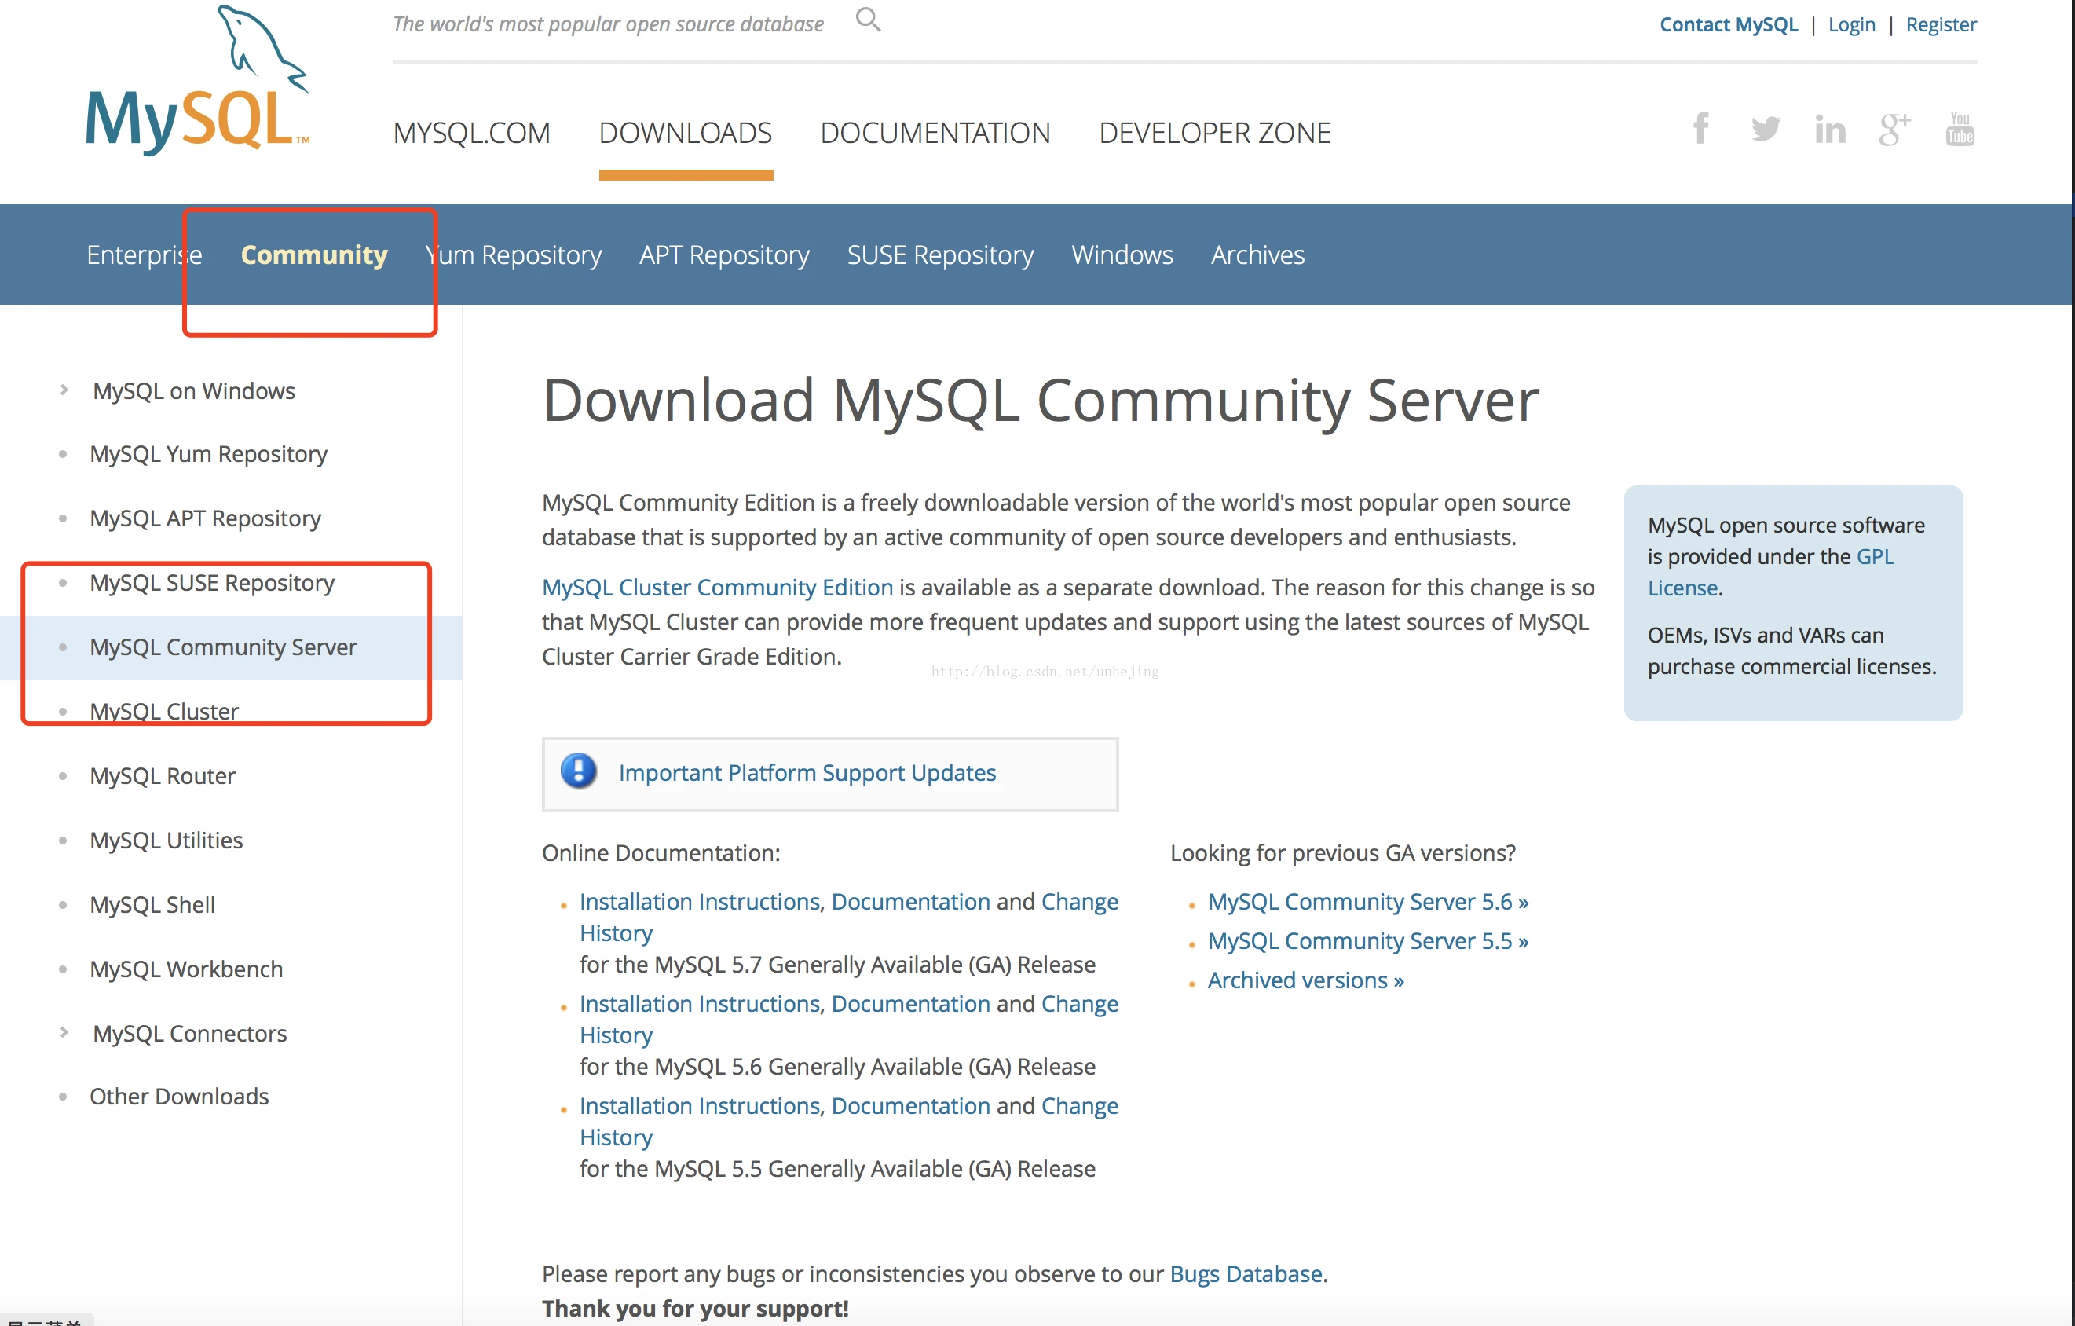This screenshot has width=2075, height=1326.
Task: Open Archived versions link
Action: pos(1305,980)
